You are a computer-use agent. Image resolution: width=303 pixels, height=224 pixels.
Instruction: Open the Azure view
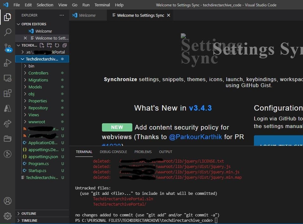click(x=8, y=108)
